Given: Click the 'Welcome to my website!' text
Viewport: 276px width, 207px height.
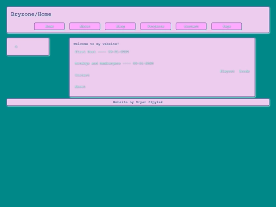Looking at the screenshot, I should [x=96, y=44].
